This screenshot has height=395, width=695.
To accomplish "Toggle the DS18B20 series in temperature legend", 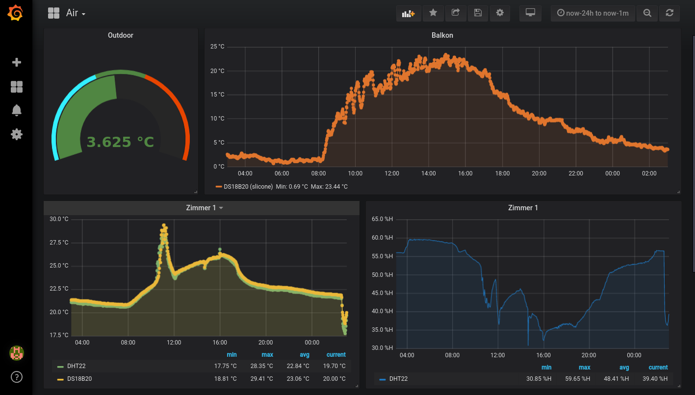I will [79, 379].
